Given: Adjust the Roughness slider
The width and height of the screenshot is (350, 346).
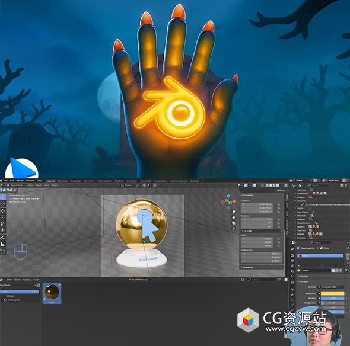Looking at the screenshot, I should click(x=332, y=303).
